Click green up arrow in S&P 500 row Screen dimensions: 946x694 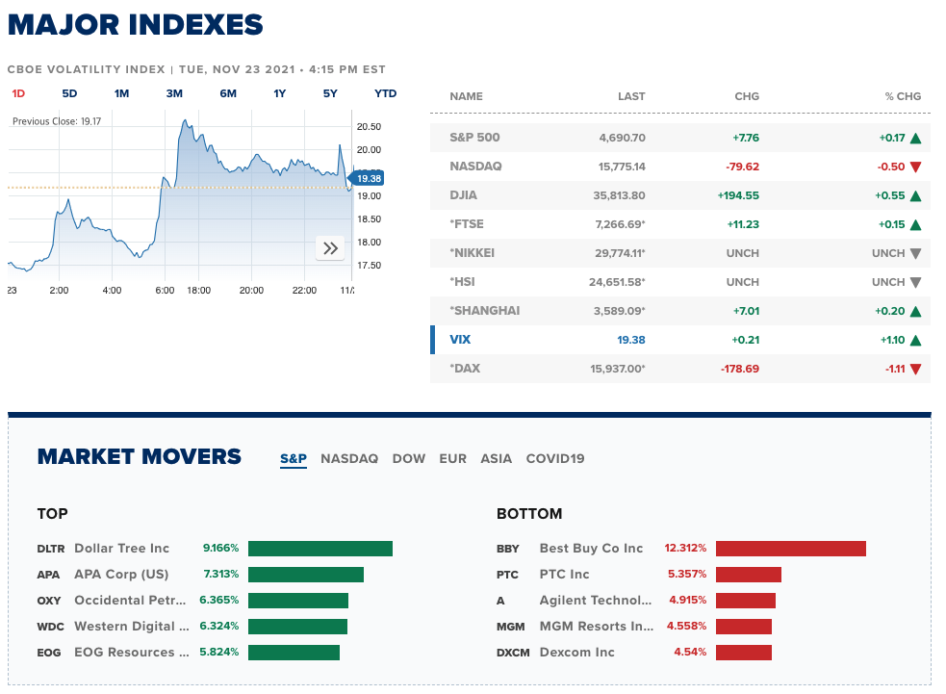915,139
